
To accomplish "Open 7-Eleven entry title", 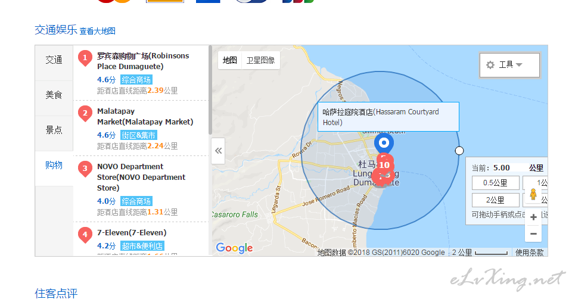I will pyautogui.click(x=132, y=233).
